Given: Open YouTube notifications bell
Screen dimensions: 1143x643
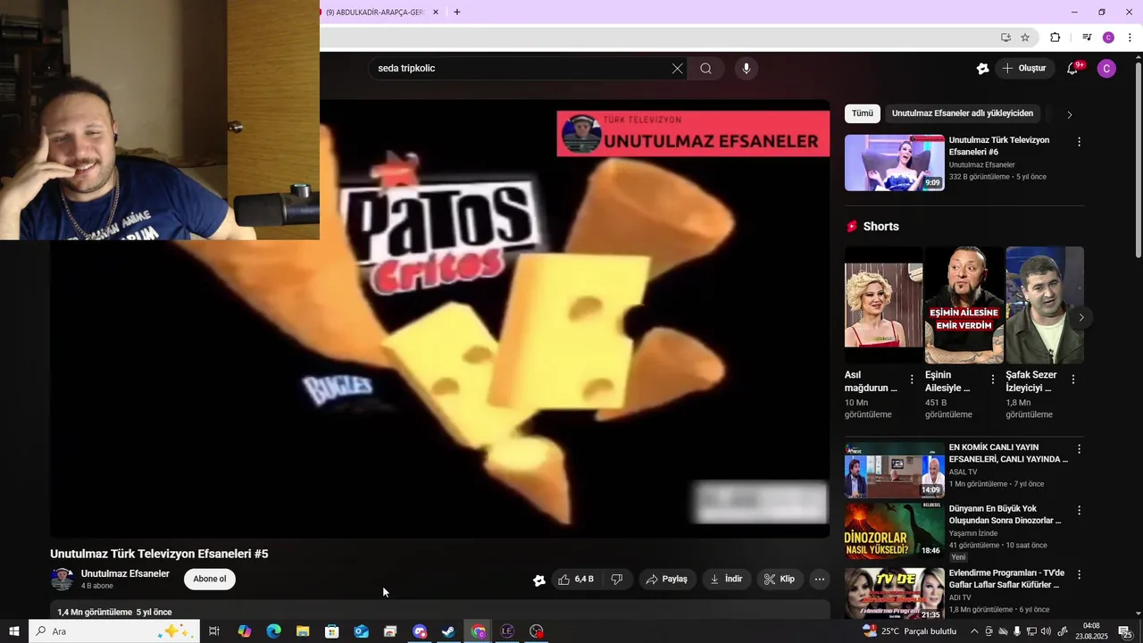Looking at the screenshot, I should pos(1073,68).
